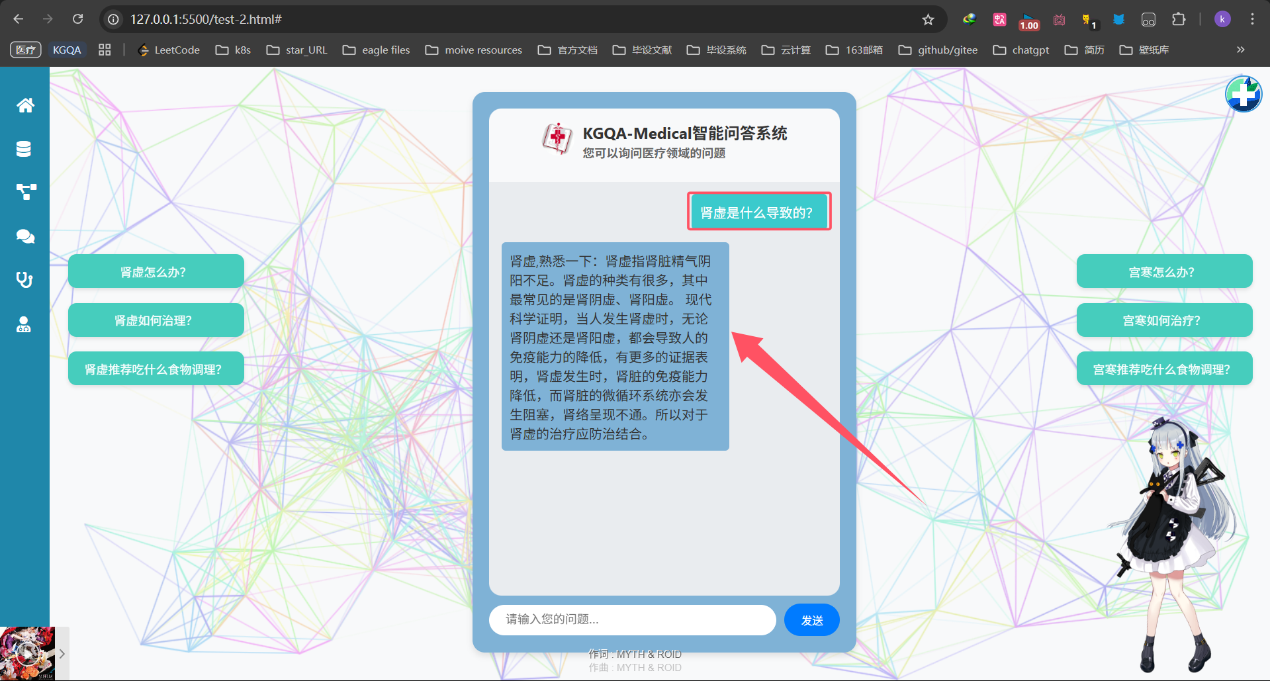Open the doctor user icon in sidebar

[24, 324]
